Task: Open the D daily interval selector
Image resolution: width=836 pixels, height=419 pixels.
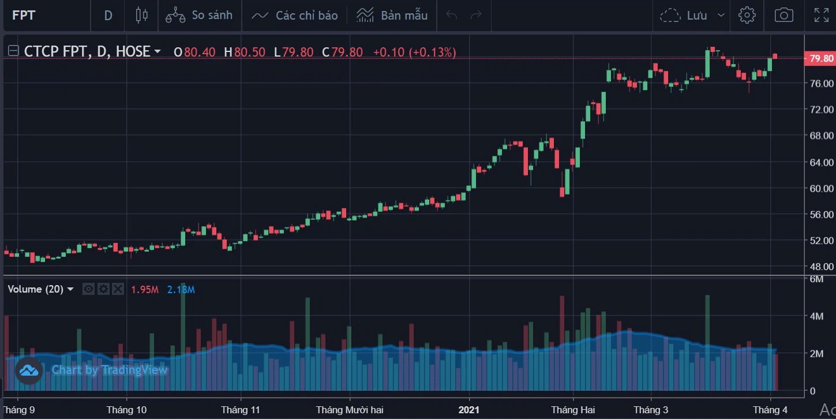Action: coord(108,16)
